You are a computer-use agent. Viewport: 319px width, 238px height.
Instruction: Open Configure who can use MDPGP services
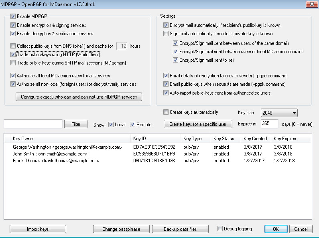pos(79,97)
